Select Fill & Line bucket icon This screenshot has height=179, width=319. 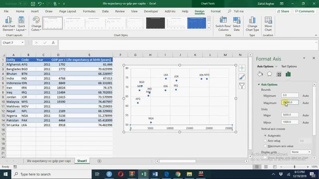pos(260,74)
